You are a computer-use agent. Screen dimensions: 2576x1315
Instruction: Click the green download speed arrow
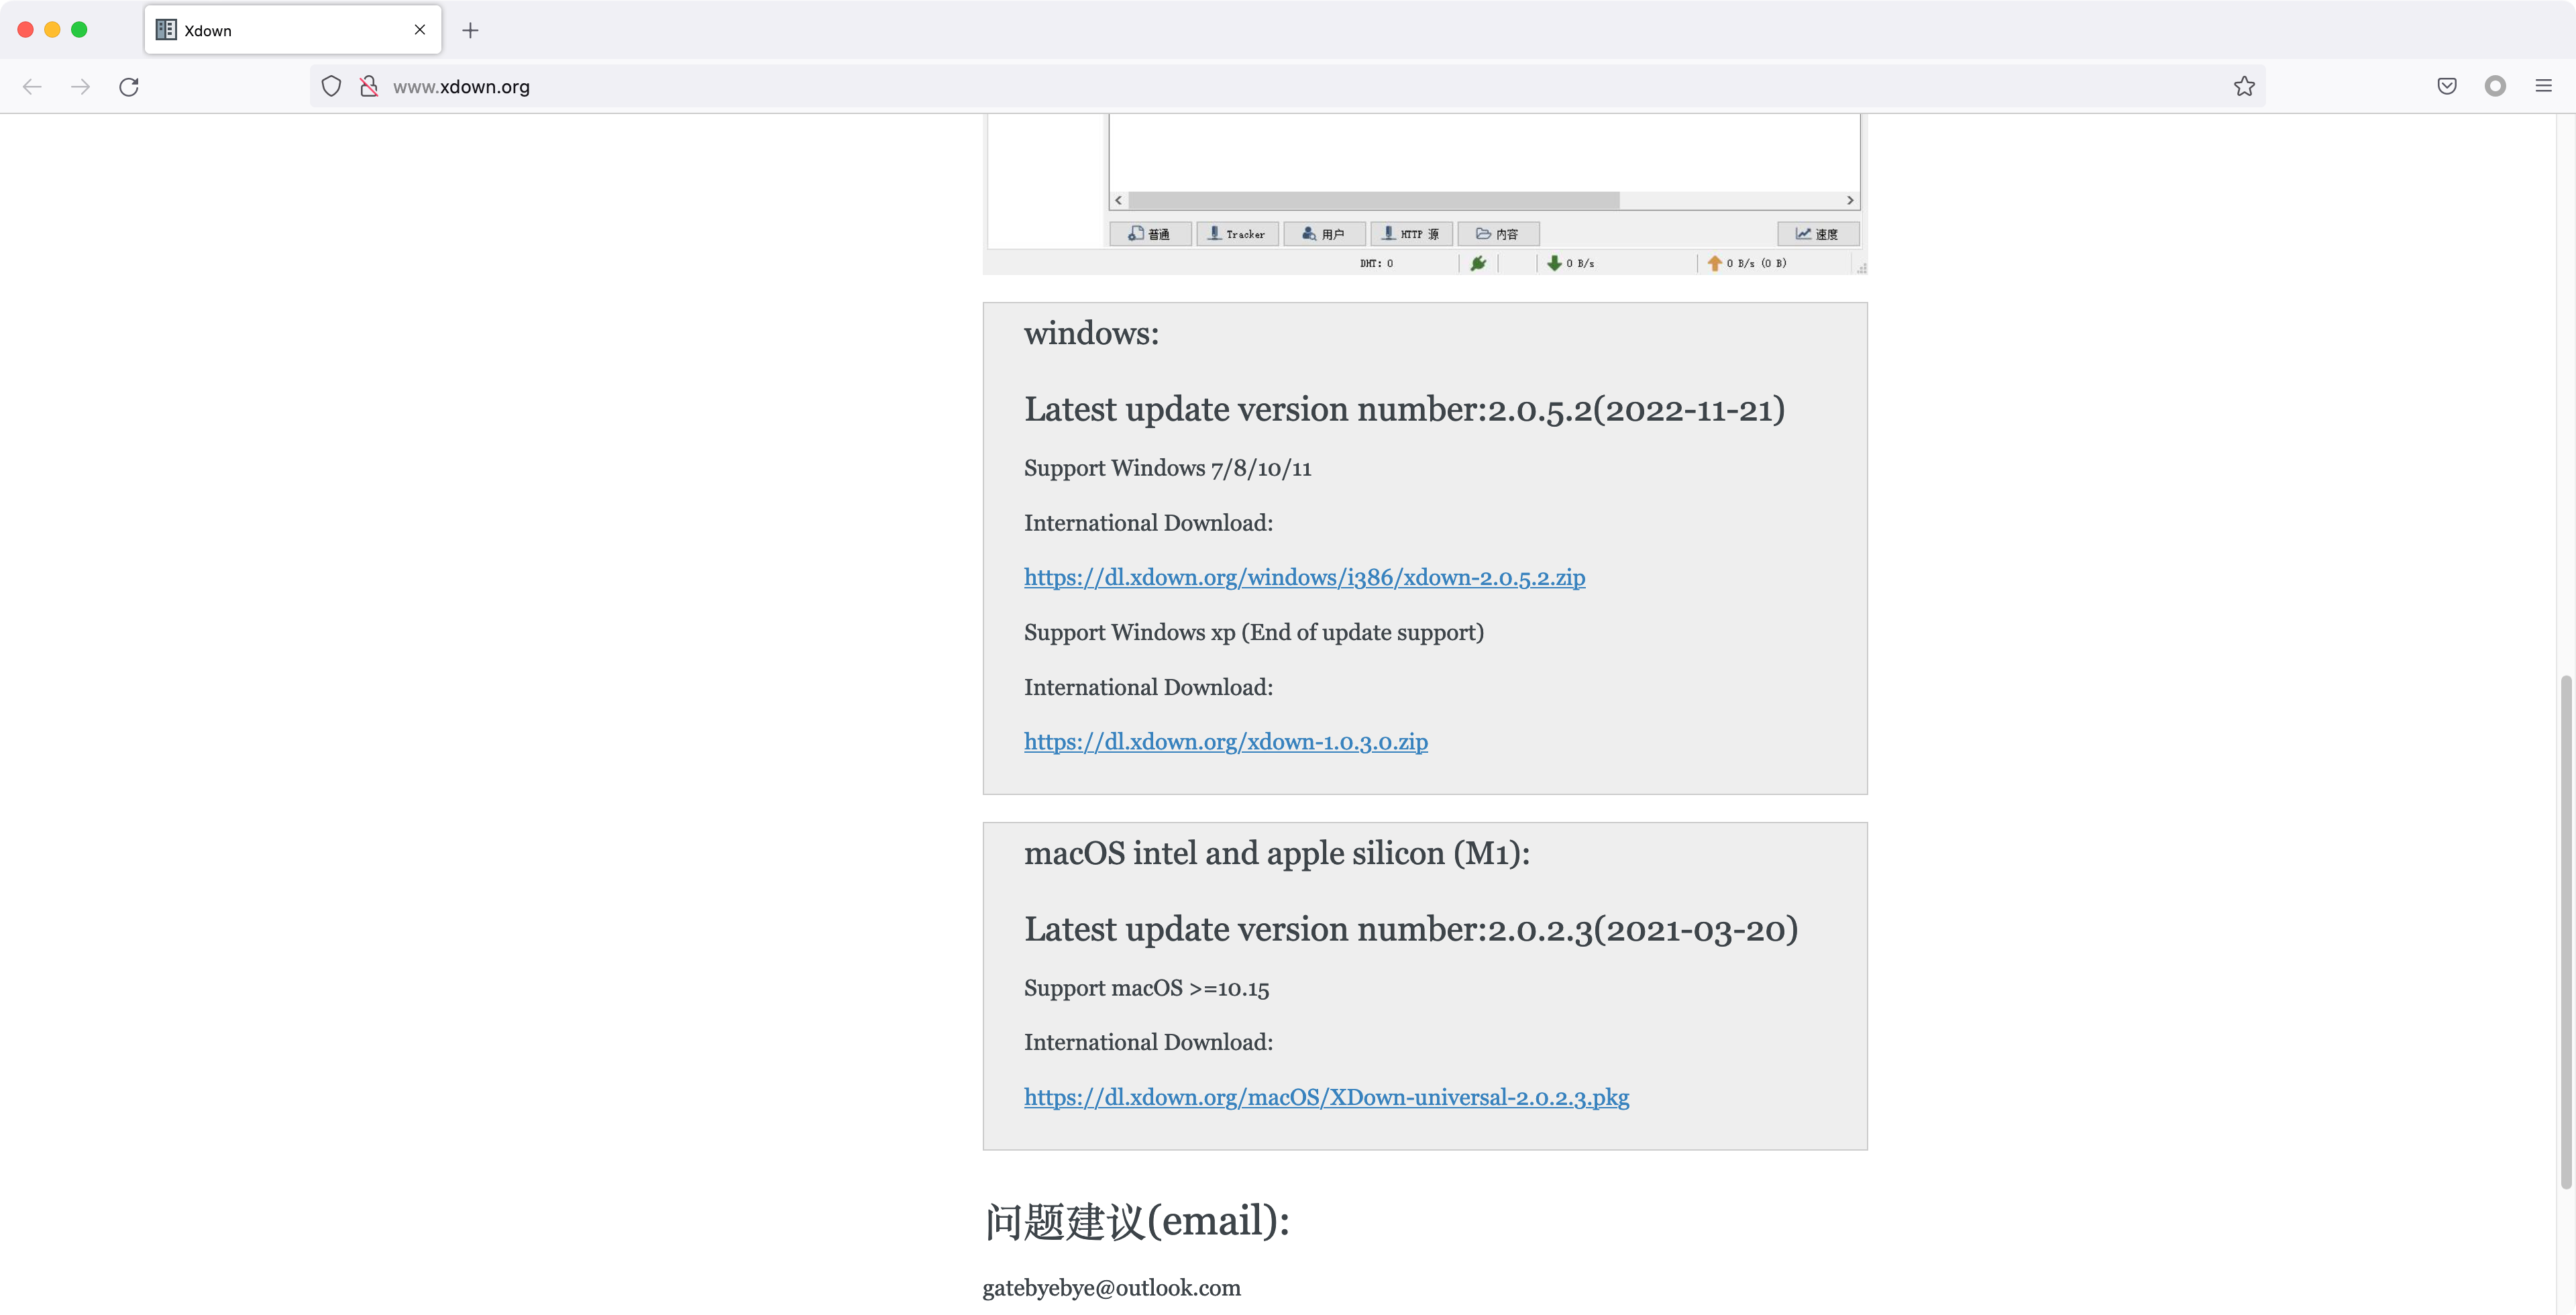coord(1554,264)
